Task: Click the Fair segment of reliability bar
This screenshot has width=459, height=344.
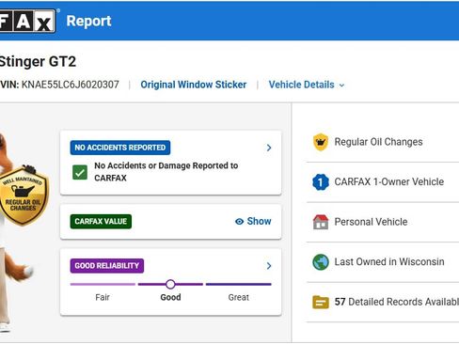Action: coord(103,284)
